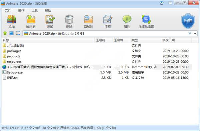
Task: Click the Delete (删除) trash icon
Action: (69, 19)
